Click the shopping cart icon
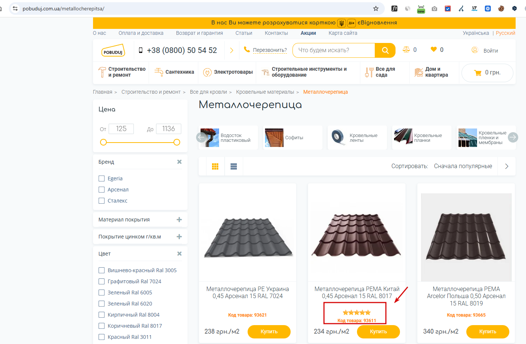The width and height of the screenshot is (526, 344). (x=478, y=73)
